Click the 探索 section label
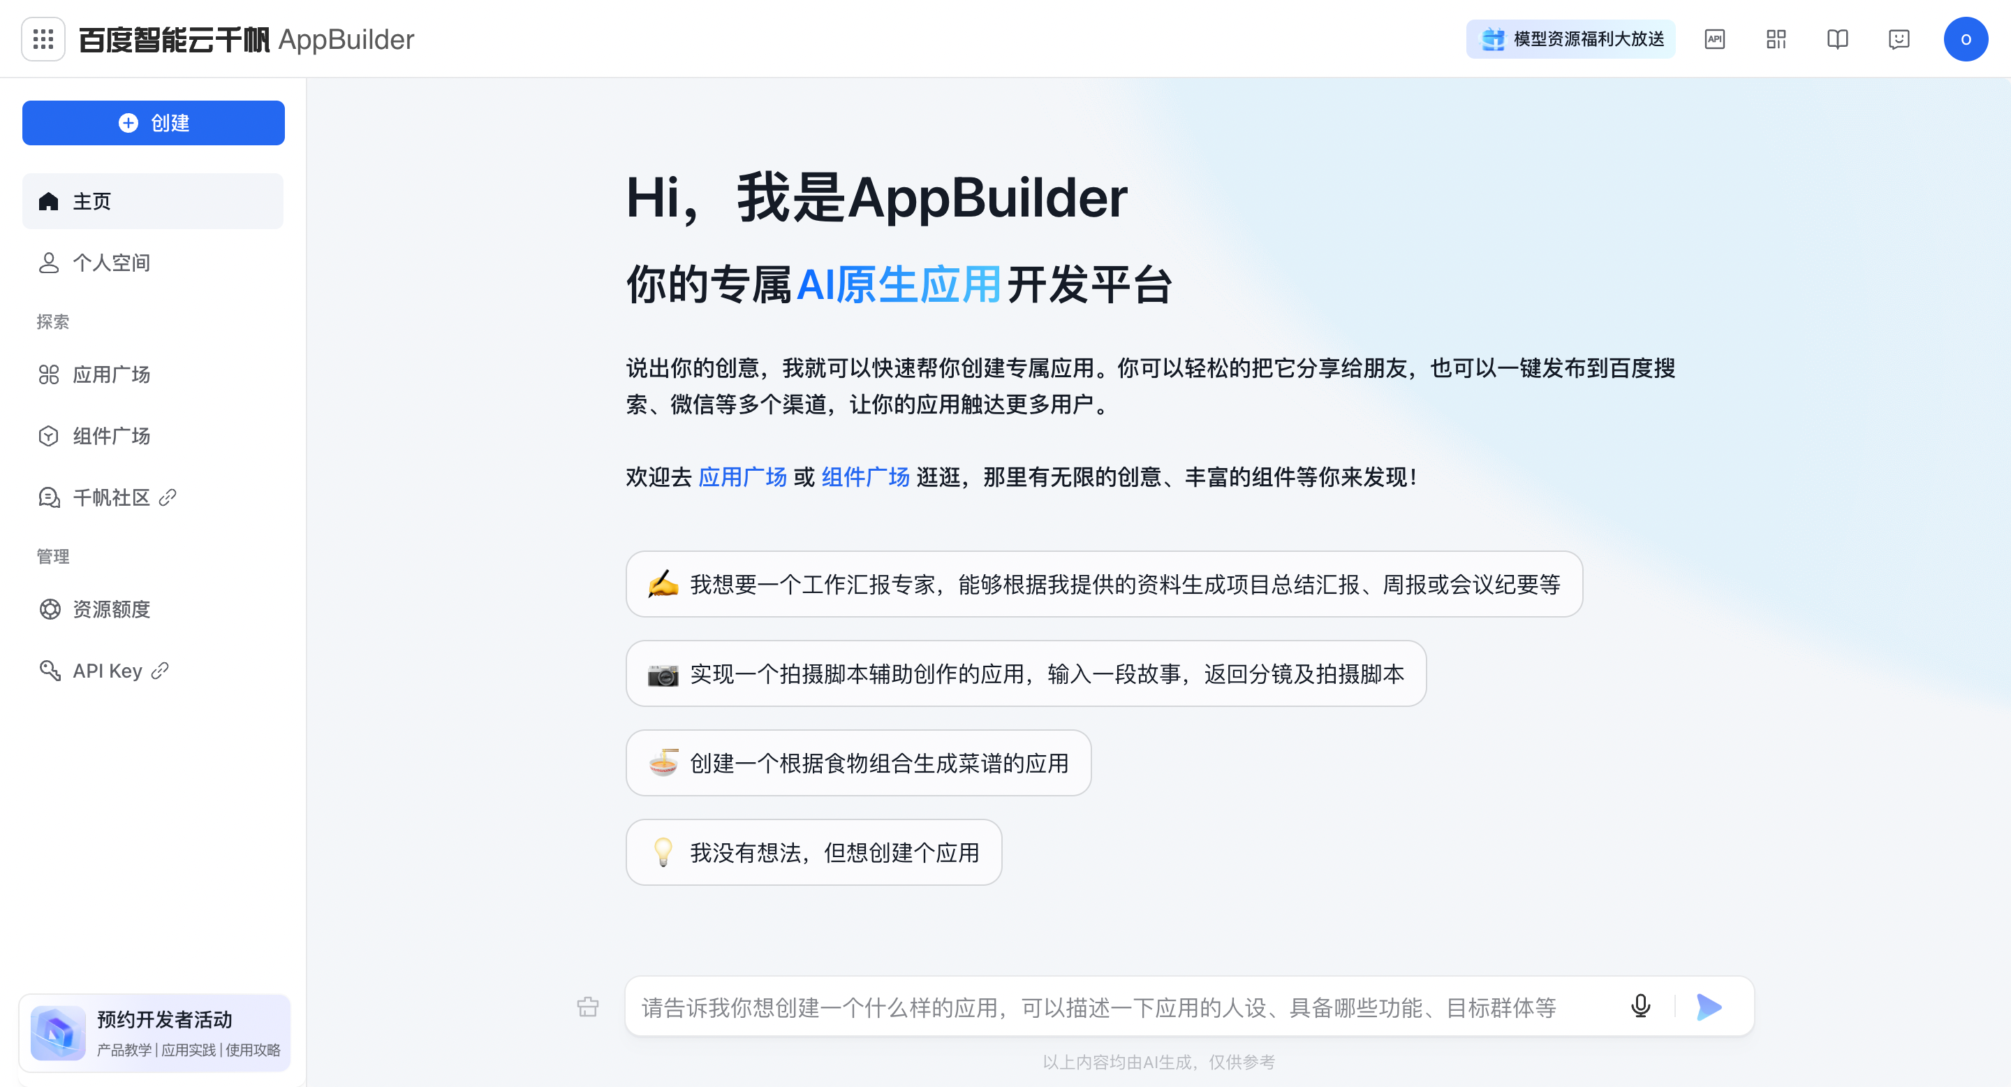 coord(53,322)
